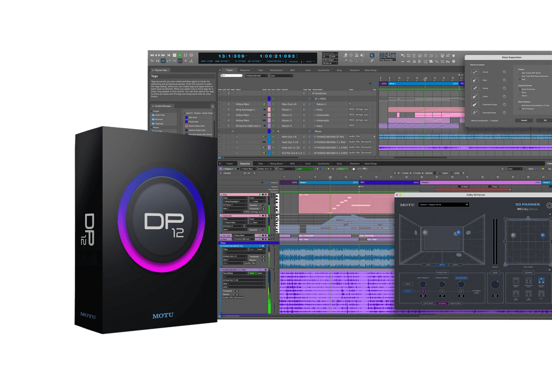Expand the Flyover Help panel menu
Image resolution: width=552 pixels, height=378 pixels.
tap(168, 70)
